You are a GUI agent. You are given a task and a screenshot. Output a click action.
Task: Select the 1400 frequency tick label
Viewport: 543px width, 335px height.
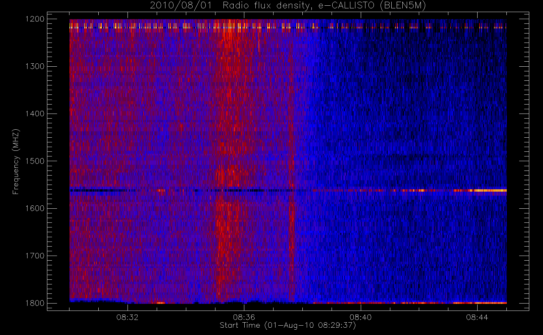pyautogui.click(x=35, y=114)
